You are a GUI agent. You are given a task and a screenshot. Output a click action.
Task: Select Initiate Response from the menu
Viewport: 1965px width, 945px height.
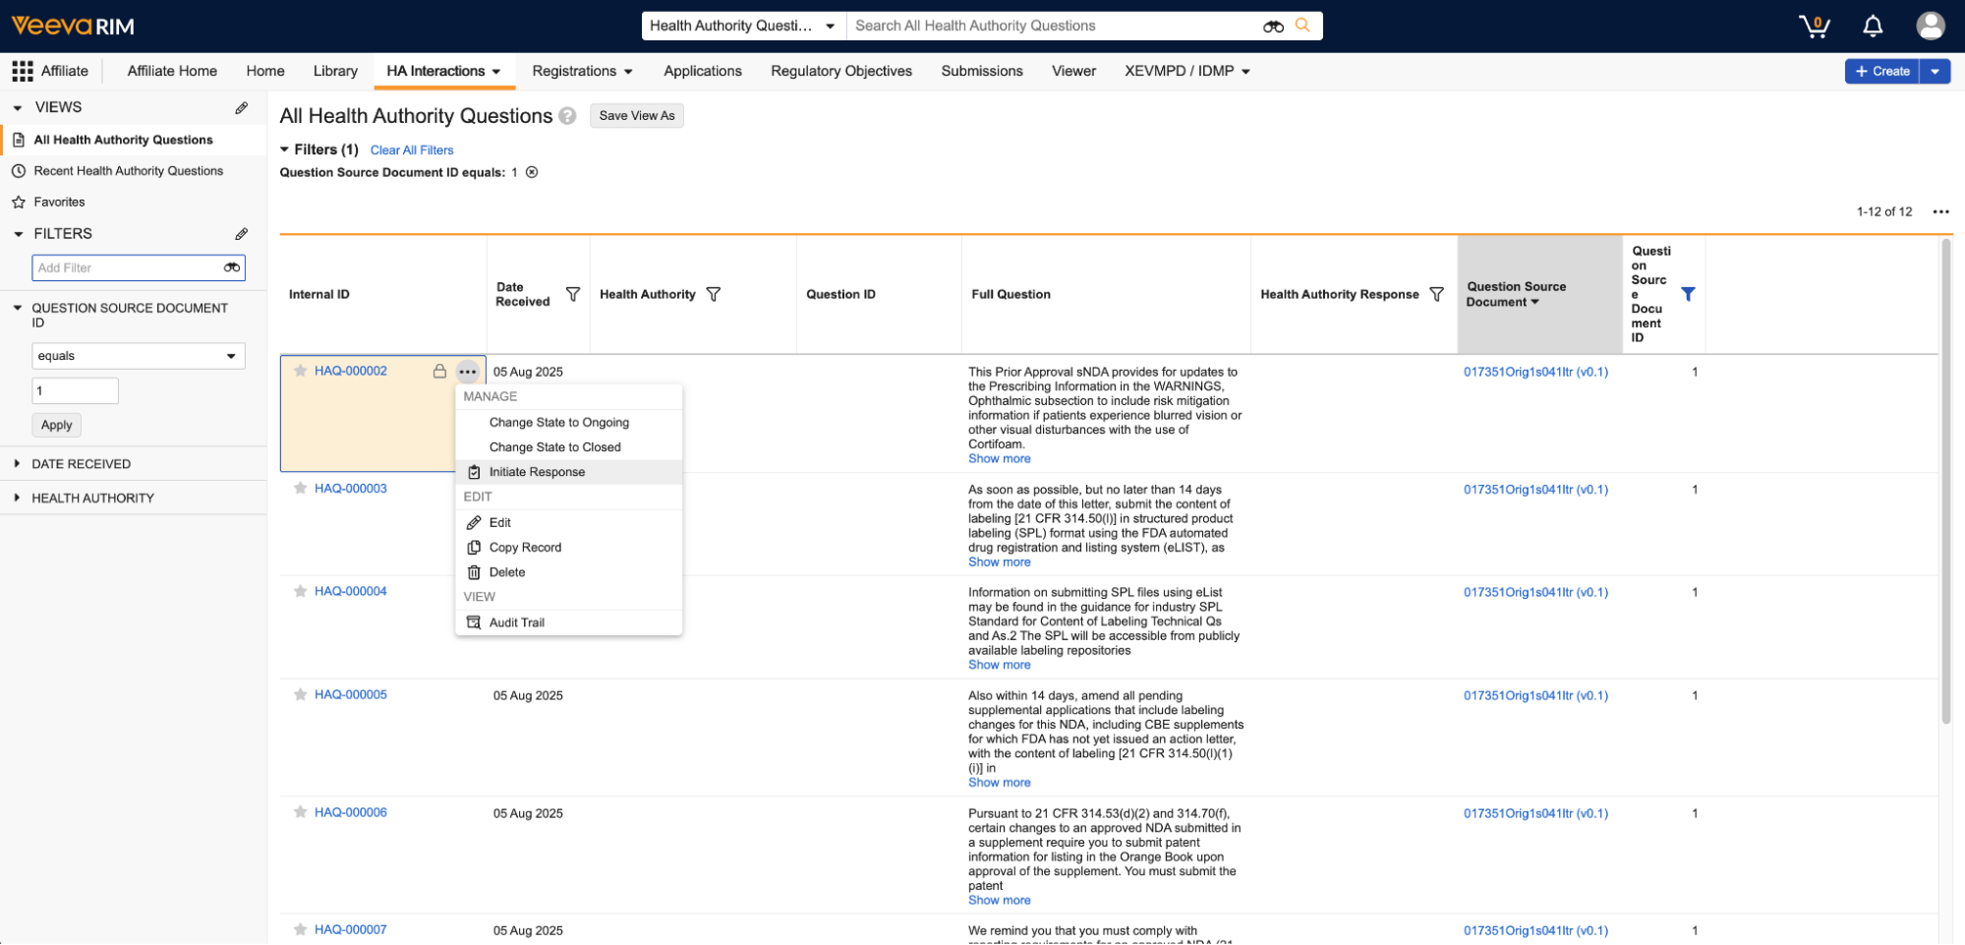(537, 472)
